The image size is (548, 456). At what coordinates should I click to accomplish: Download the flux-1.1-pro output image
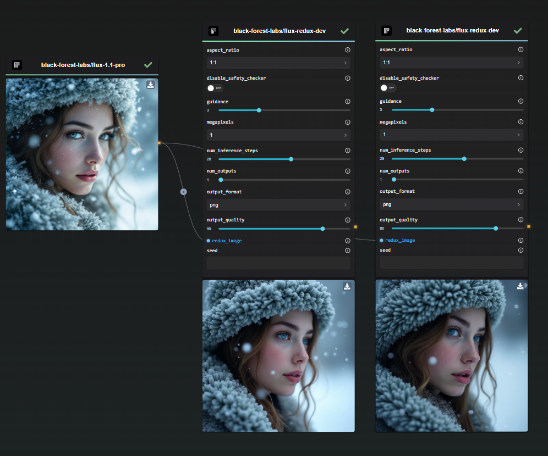coord(151,85)
